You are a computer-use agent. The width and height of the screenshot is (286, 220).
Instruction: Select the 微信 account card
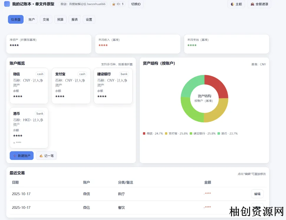click(x=29, y=86)
